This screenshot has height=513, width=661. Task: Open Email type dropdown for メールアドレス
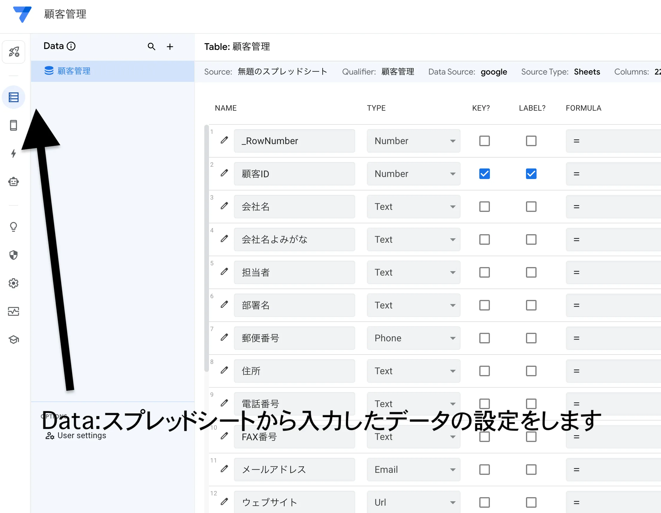coord(414,470)
